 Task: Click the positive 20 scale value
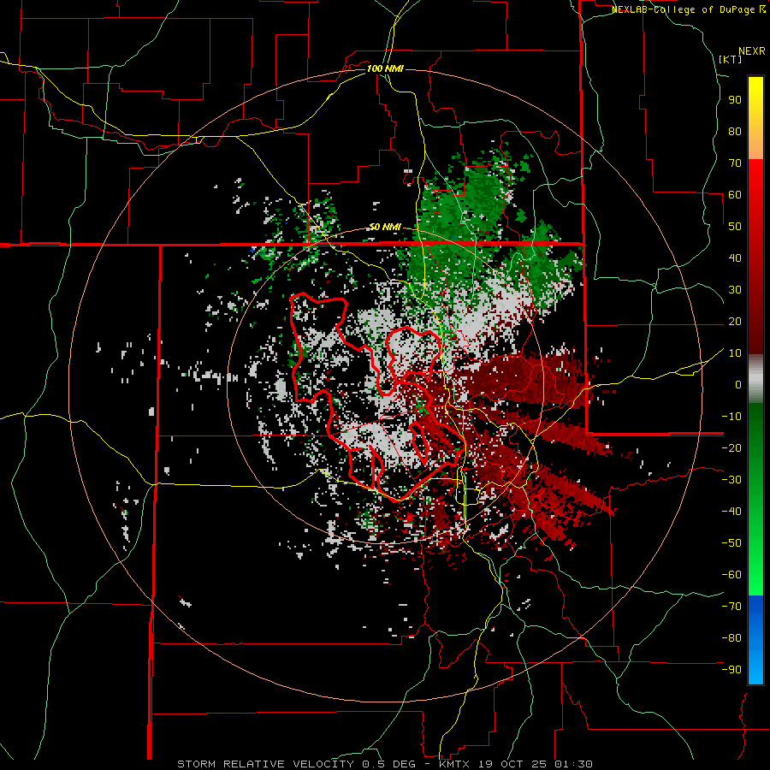point(735,321)
